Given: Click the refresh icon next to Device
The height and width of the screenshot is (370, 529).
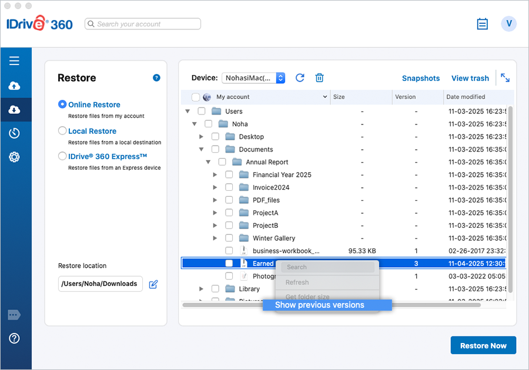Looking at the screenshot, I should 300,78.
